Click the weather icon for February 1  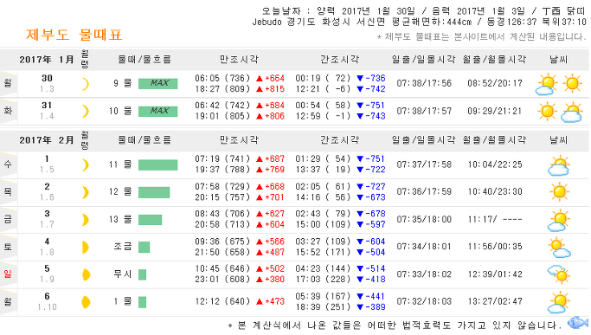(559, 165)
